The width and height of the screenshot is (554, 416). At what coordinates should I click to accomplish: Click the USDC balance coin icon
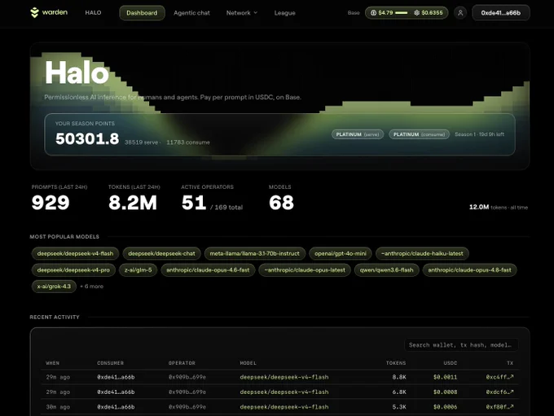pyautogui.click(x=373, y=13)
